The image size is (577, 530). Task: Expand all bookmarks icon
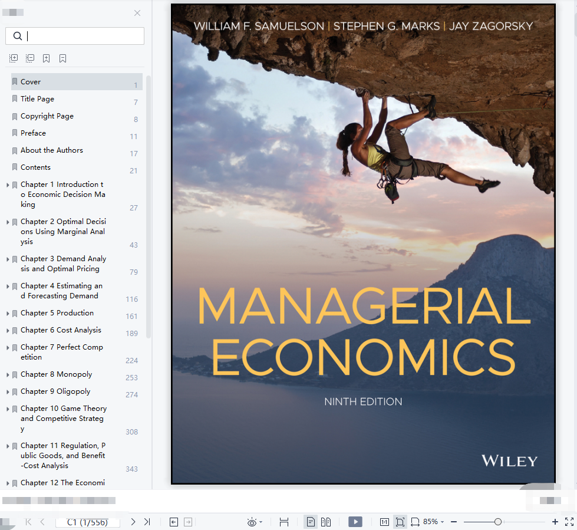[14, 58]
